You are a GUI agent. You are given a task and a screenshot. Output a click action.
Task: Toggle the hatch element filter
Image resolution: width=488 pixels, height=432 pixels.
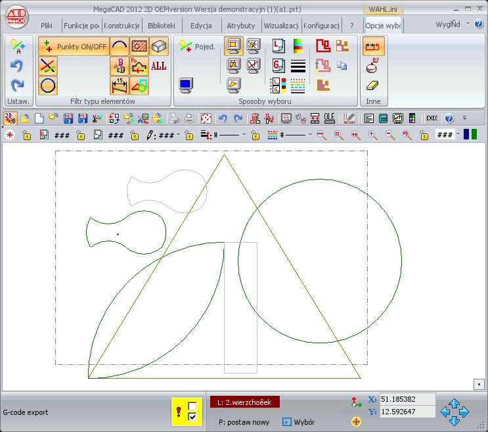coord(139,46)
